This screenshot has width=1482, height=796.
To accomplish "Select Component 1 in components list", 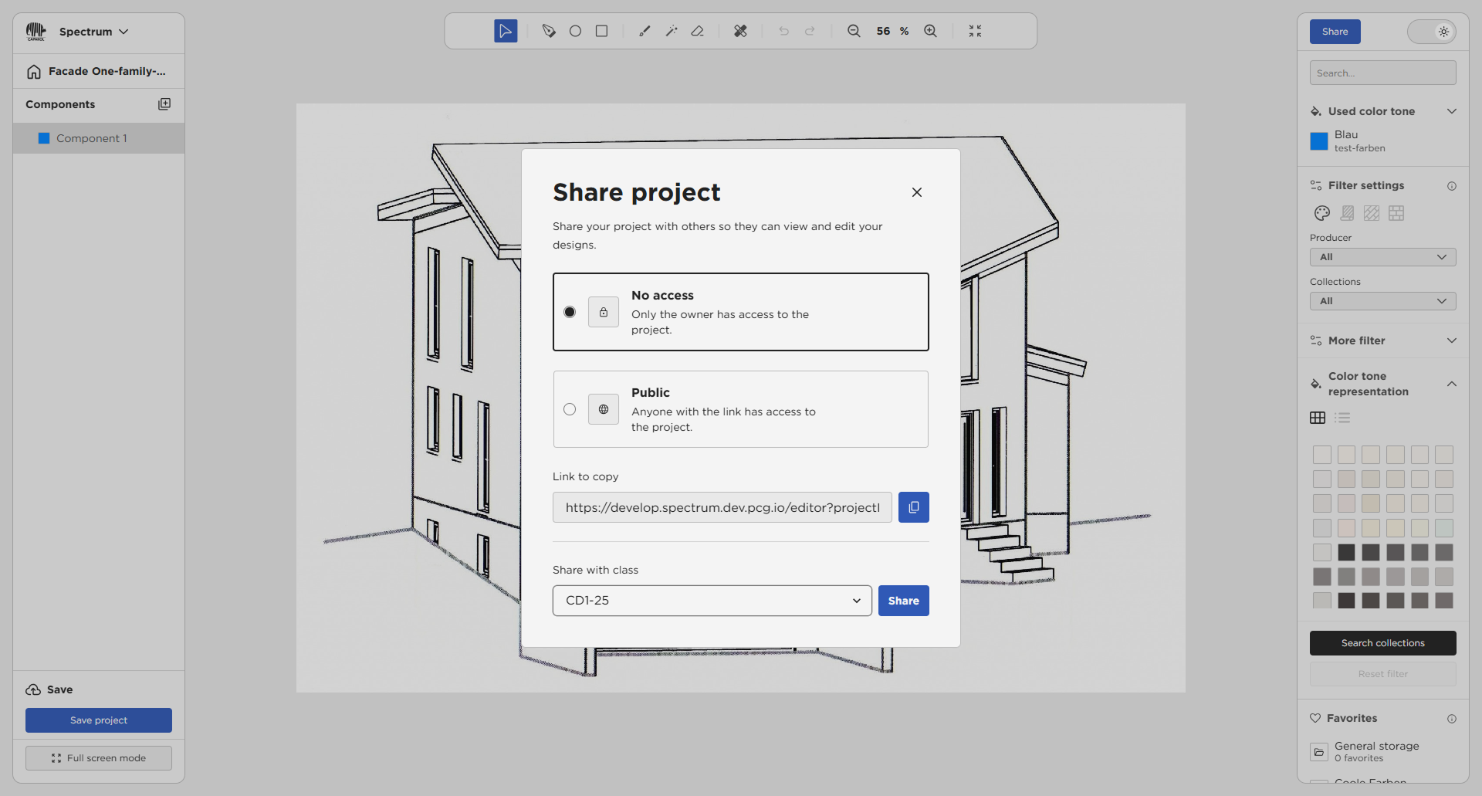I will (92, 138).
